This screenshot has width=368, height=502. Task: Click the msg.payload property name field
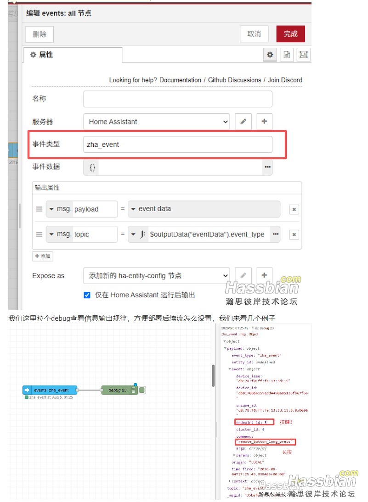point(95,209)
